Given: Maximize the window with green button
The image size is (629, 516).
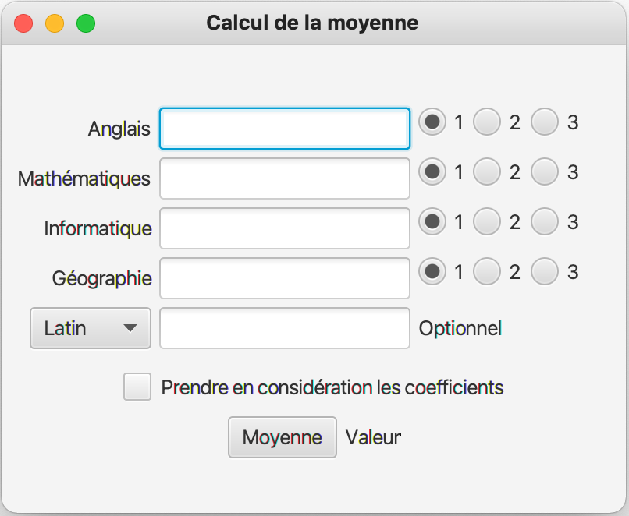Looking at the screenshot, I should [x=86, y=23].
